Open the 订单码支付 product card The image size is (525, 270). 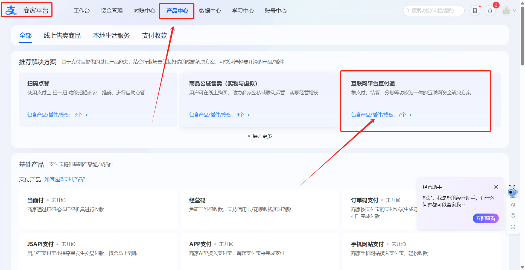point(380,209)
